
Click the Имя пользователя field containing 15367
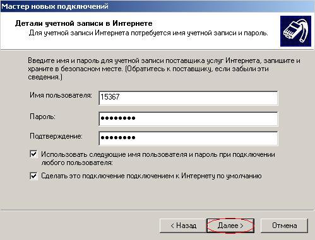point(188,98)
